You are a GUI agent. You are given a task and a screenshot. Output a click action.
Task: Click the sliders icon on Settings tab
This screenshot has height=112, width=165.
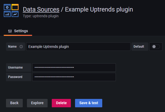10,31
